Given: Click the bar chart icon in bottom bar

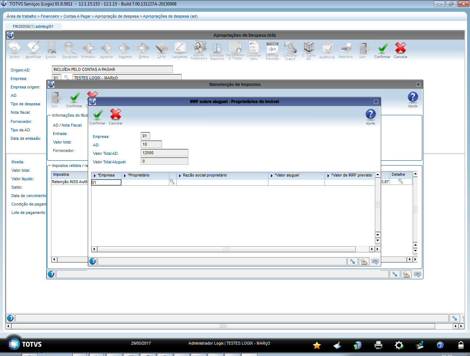Looking at the screenshot, I should (x=420, y=345).
